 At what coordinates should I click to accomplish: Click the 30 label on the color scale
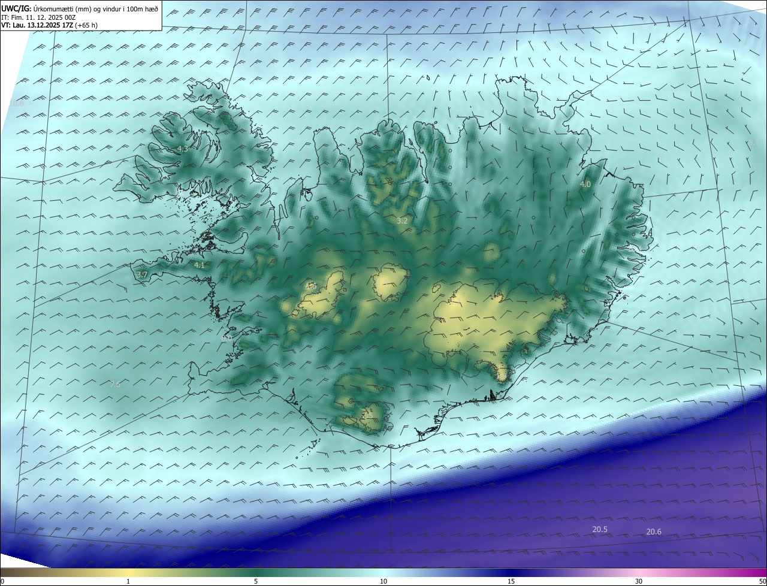[639, 581]
